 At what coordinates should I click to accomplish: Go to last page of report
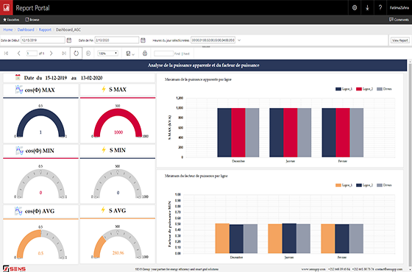[64, 53]
